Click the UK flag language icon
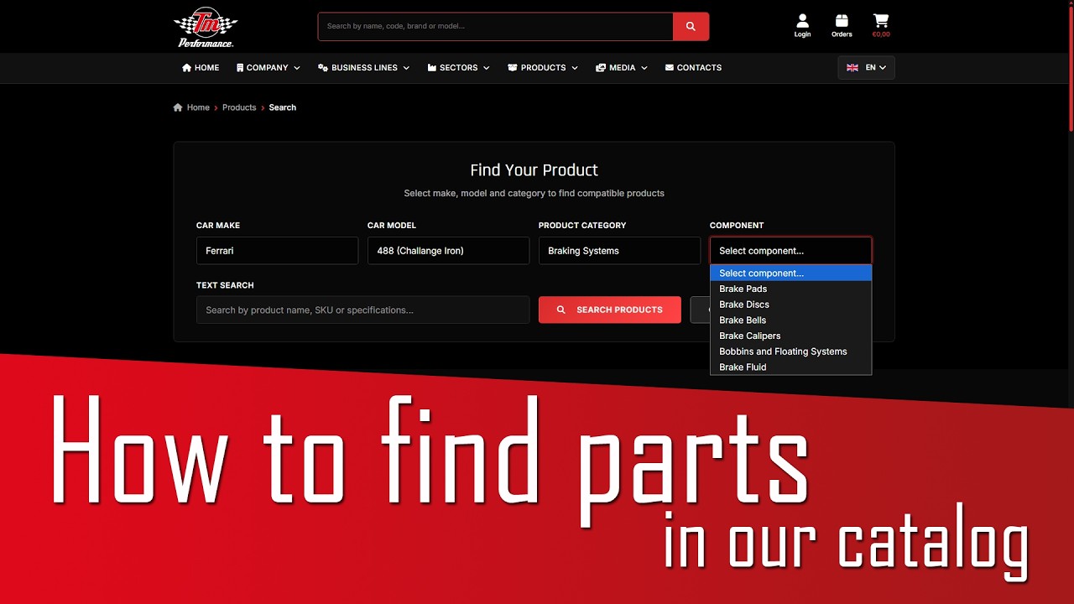The image size is (1074, 604). pos(852,68)
